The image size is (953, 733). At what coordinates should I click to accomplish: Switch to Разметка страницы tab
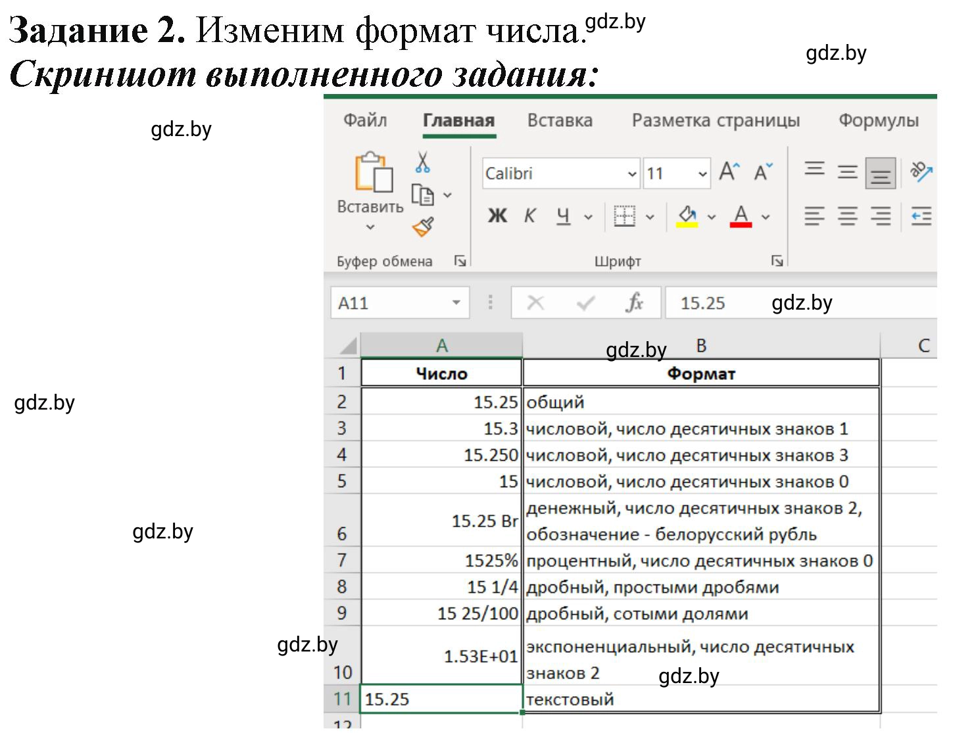click(716, 120)
